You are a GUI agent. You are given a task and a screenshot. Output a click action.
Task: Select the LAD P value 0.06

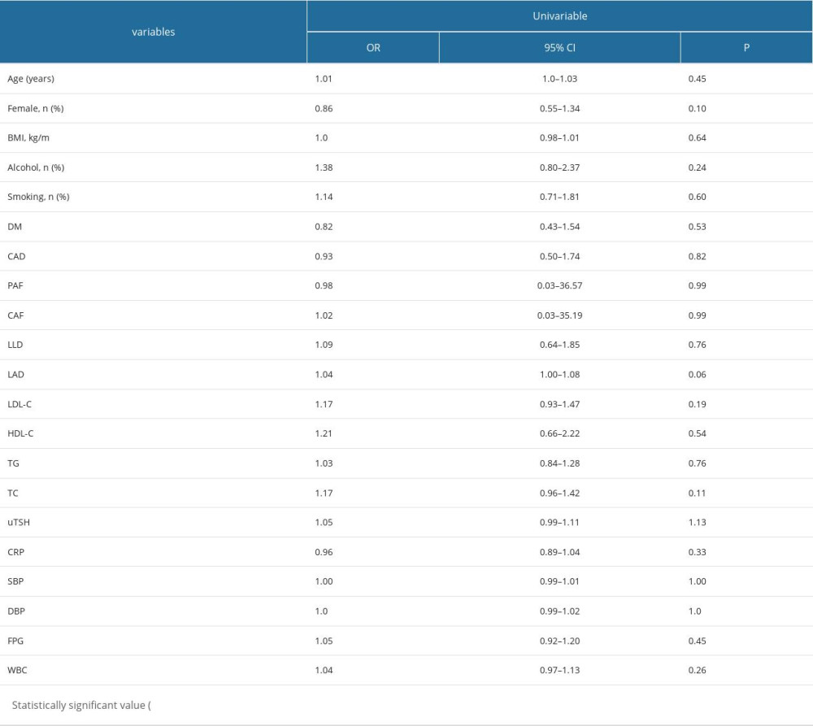click(x=697, y=375)
